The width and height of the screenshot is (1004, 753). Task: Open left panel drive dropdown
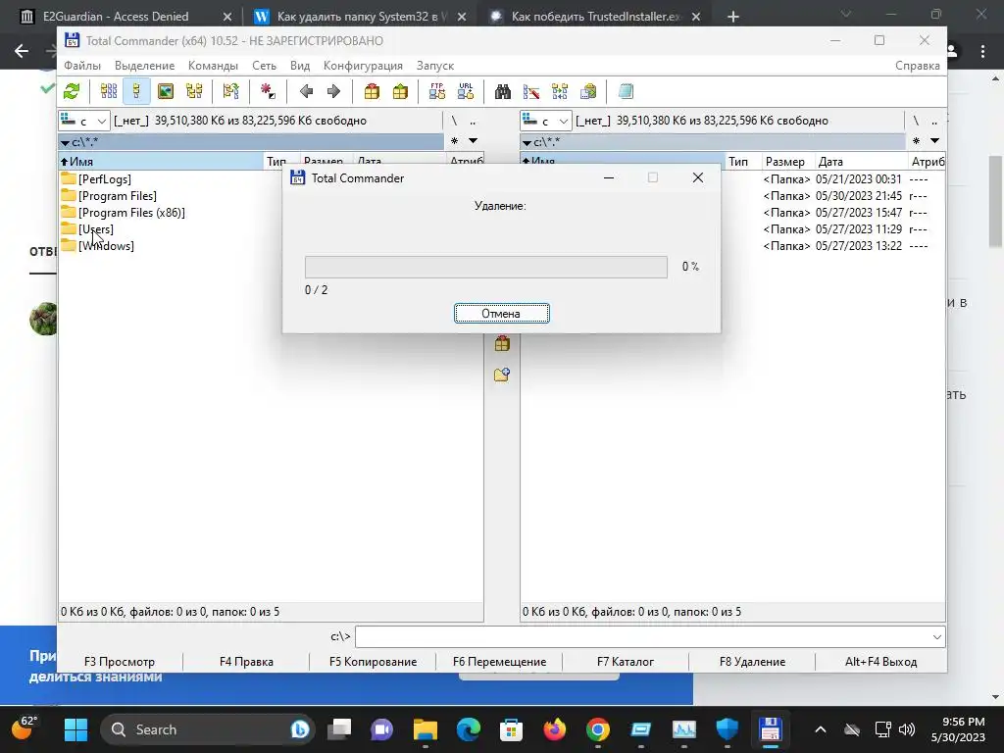coord(84,121)
